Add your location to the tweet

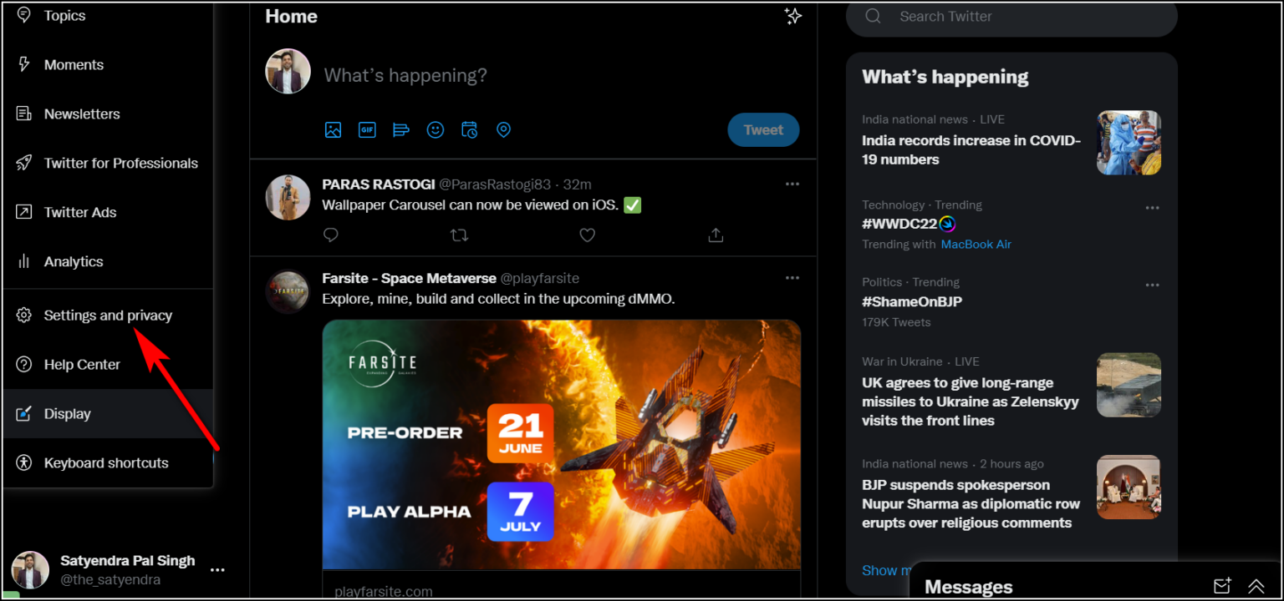pyautogui.click(x=503, y=129)
